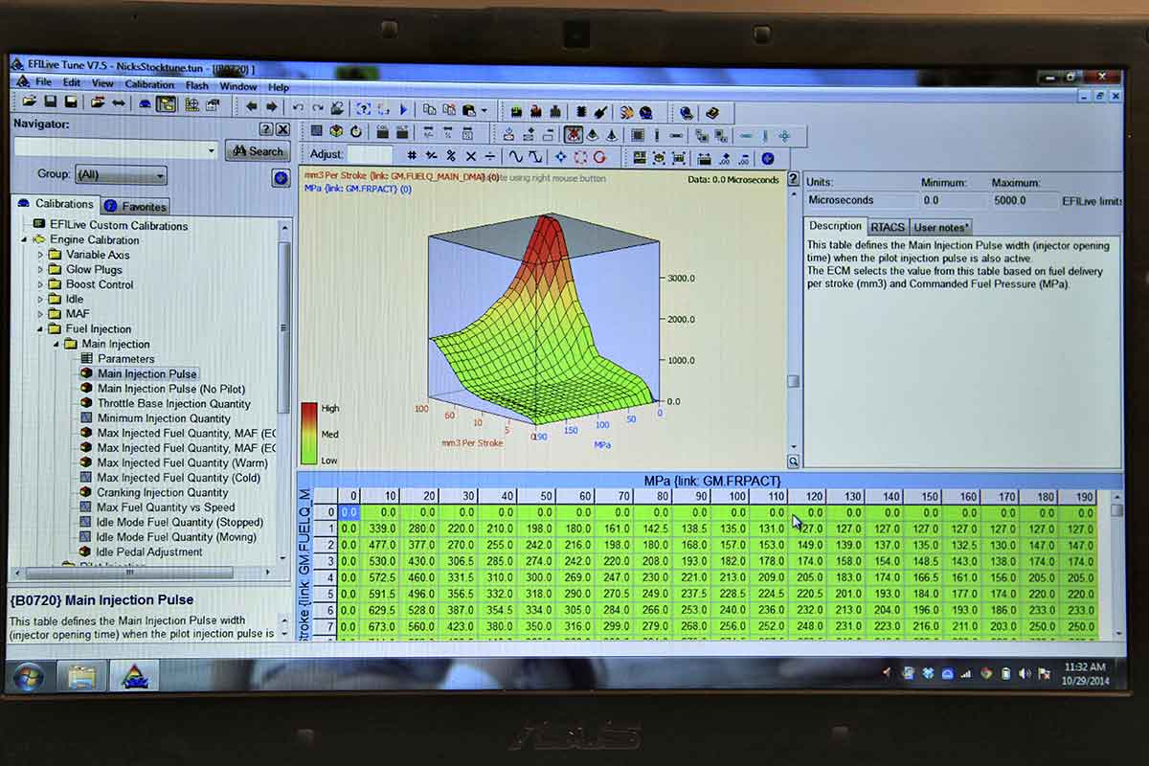The image size is (1149, 766).
Task: Toggle the highlighted red X chart button
Action: pyautogui.click(x=573, y=135)
